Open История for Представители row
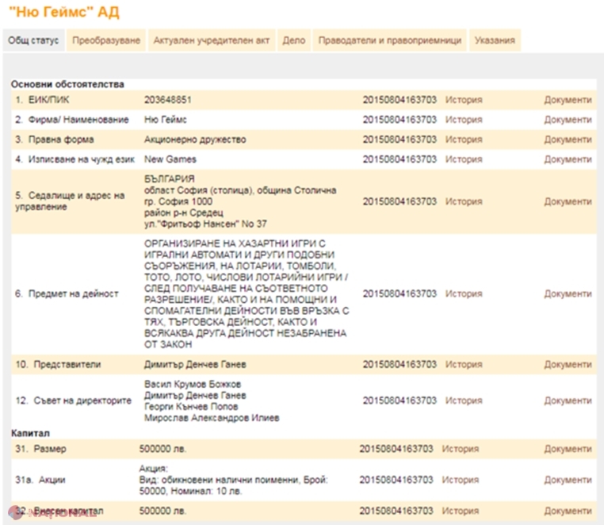Screen dimensions: 604x525 pos(464,364)
